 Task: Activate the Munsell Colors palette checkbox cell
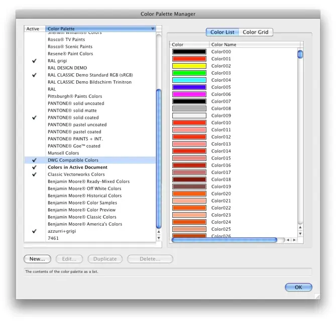point(35,153)
